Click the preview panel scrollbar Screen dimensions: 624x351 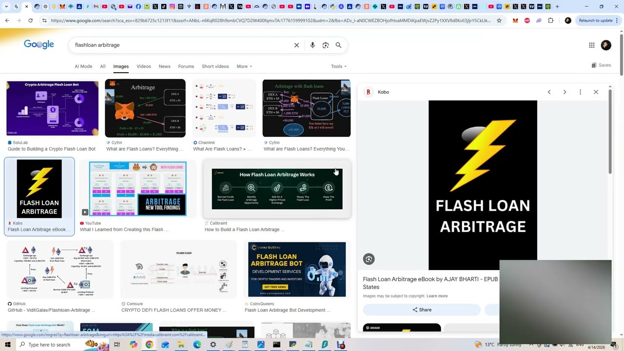pyautogui.click(x=610, y=132)
